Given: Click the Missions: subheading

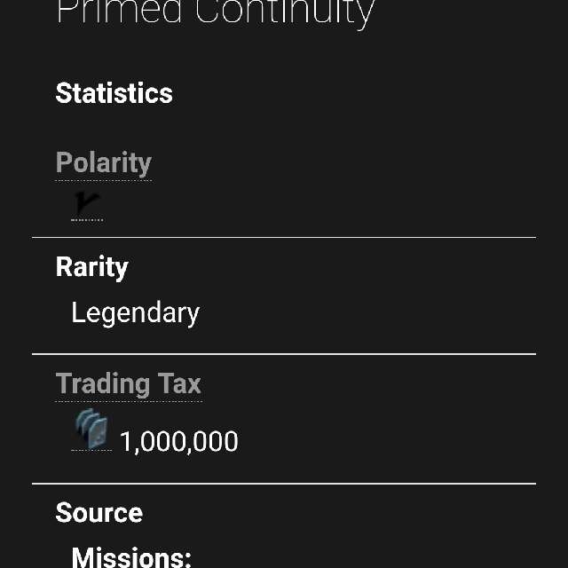Looking at the screenshot, I should [x=131, y=556].
